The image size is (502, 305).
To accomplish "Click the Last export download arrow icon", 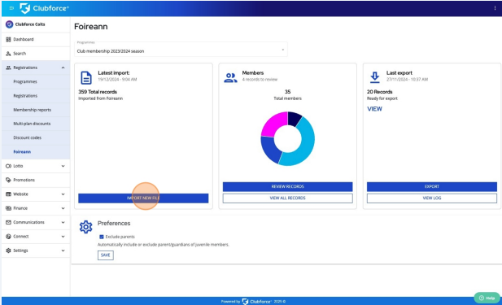I will point(374,77).
